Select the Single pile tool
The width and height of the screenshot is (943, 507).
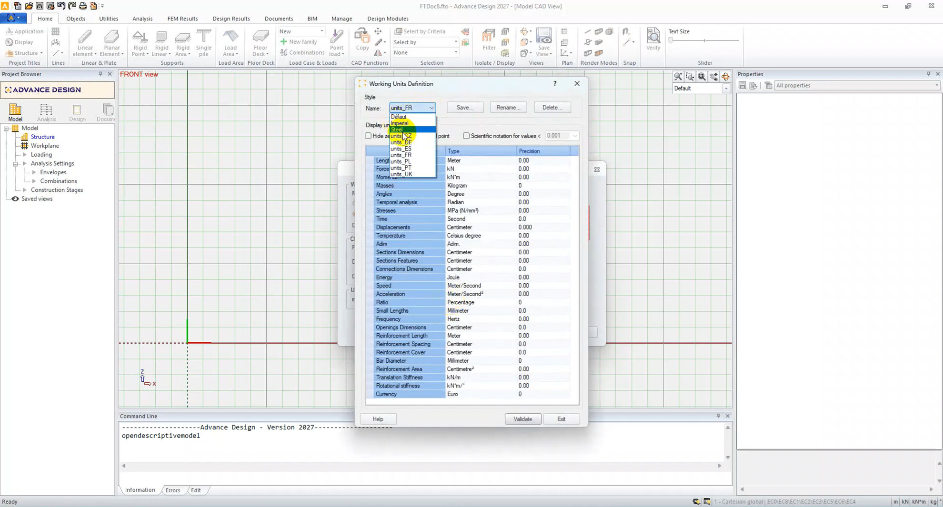point(203,43)
